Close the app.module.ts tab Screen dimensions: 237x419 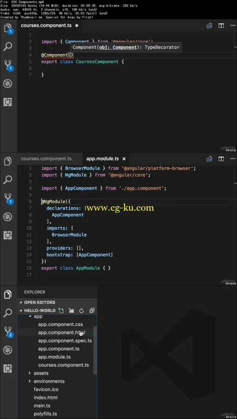coord(124,159)
